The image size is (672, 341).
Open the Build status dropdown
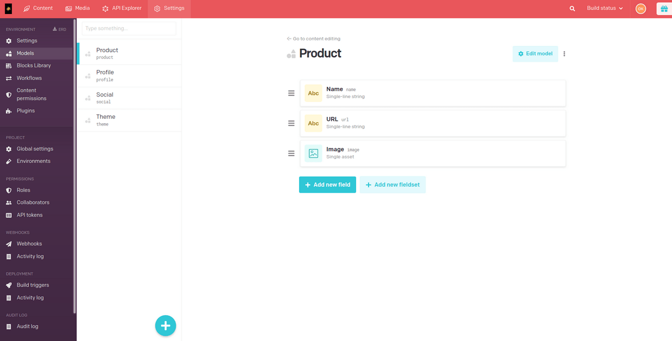(605, 8)
